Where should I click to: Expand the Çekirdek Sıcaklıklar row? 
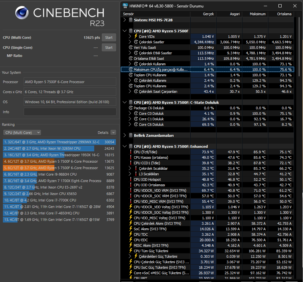click(130, 168)
